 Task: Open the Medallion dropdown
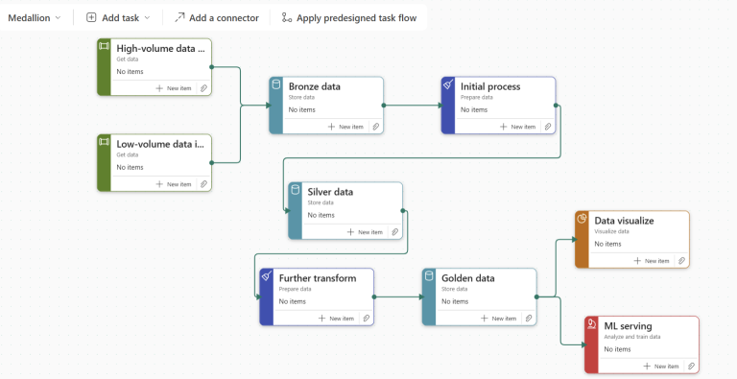click(x=35, y=18)
